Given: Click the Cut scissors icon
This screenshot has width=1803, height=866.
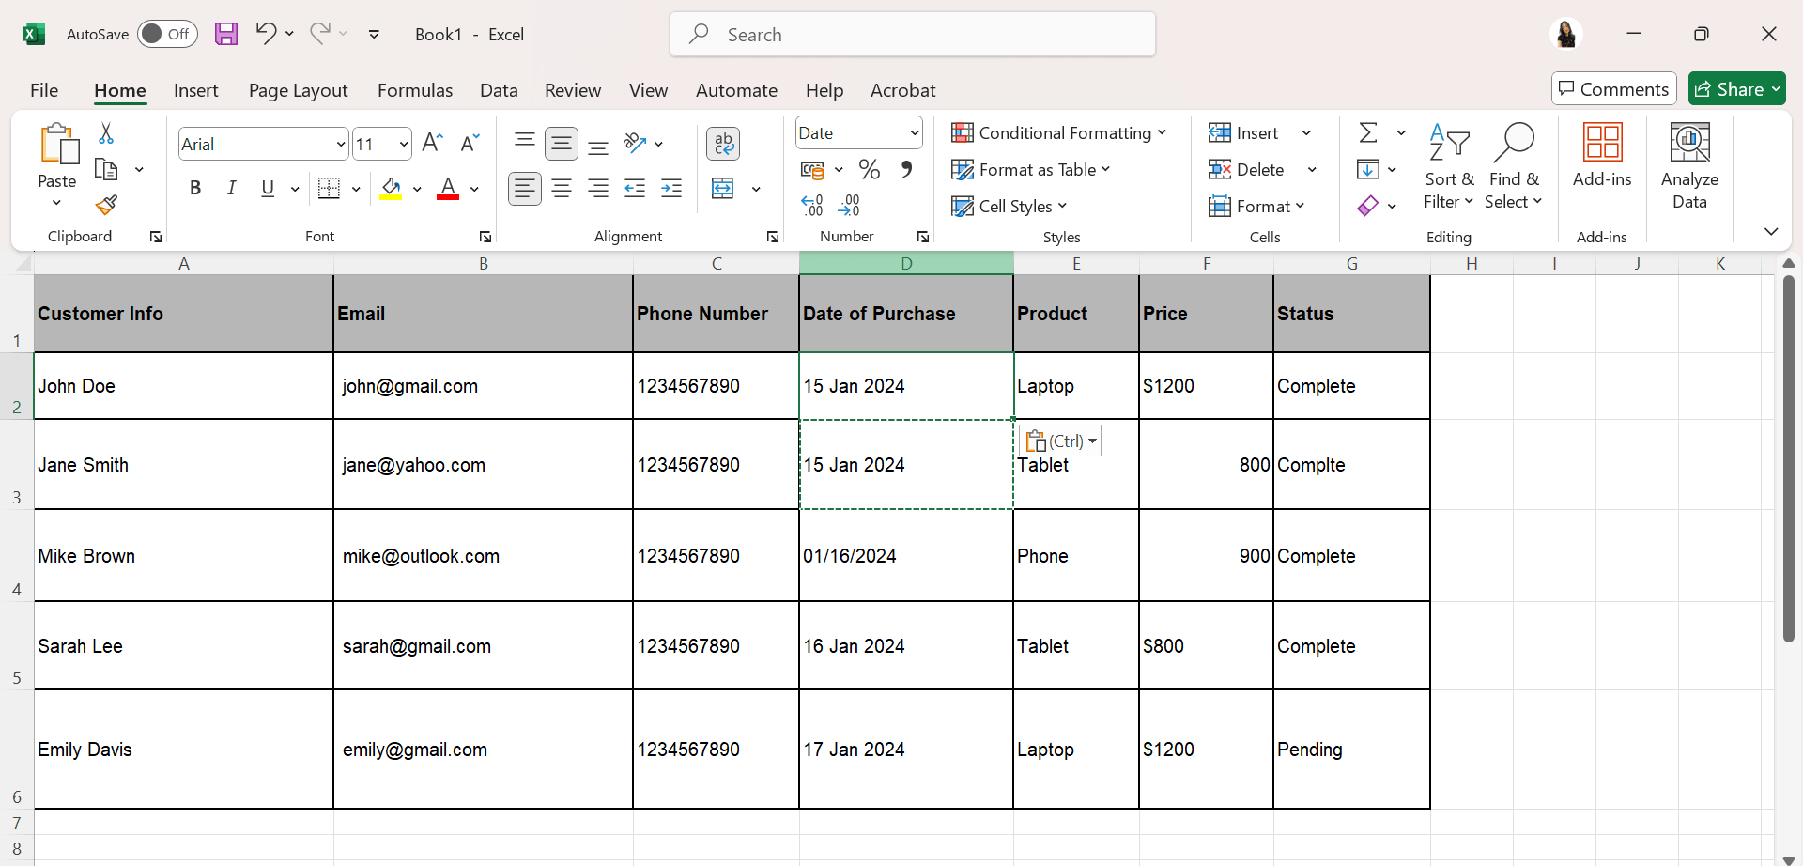Looking at the screenshot, I should coord(106,134).
